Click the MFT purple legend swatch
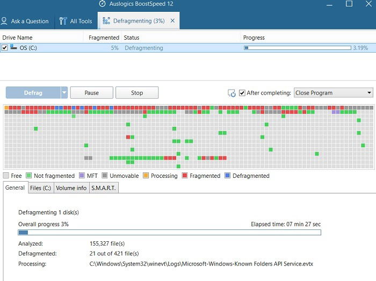 tap(82, 176)
